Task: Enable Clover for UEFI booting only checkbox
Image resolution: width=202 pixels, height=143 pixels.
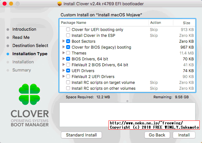Action: 68,29
